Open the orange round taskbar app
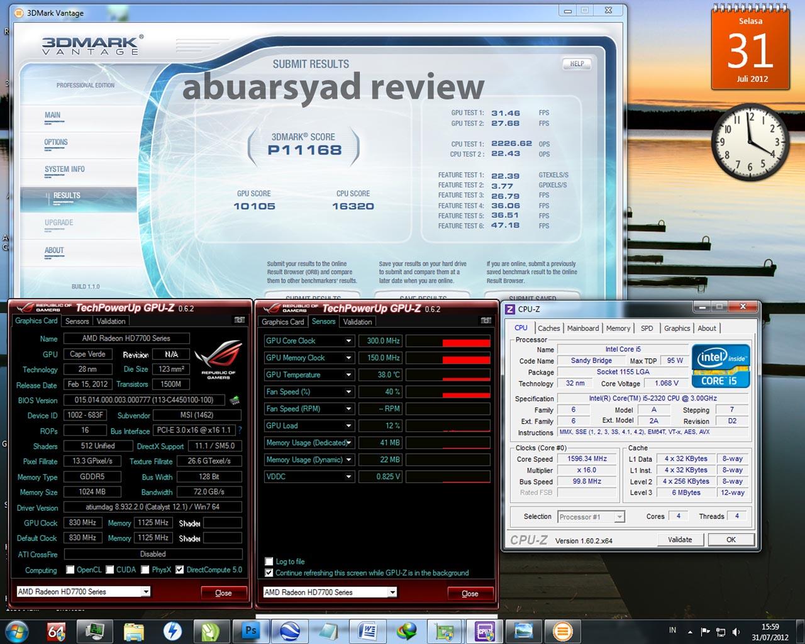Screen dimensions: 805x644 (x=562, y=631)
